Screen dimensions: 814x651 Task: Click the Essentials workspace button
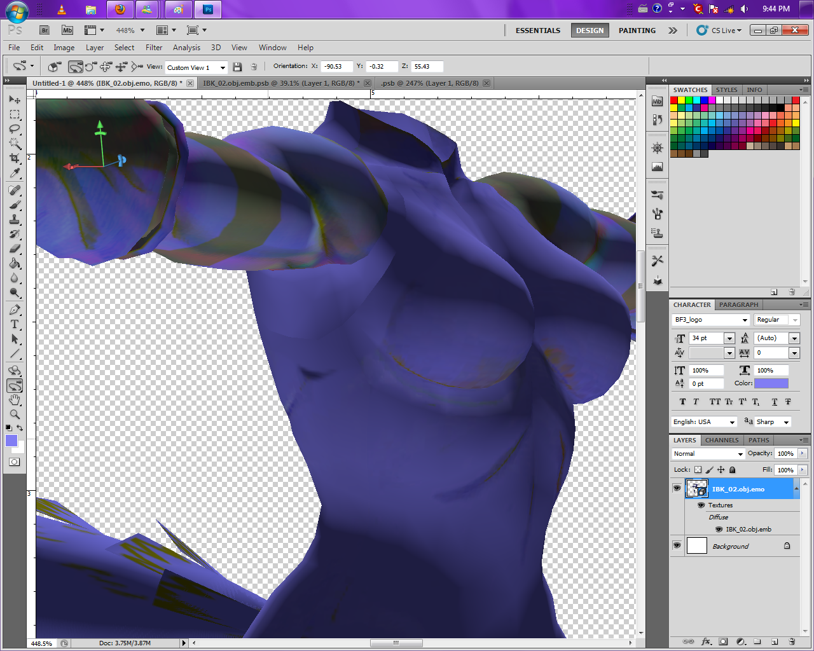click(x=537, y=31)
